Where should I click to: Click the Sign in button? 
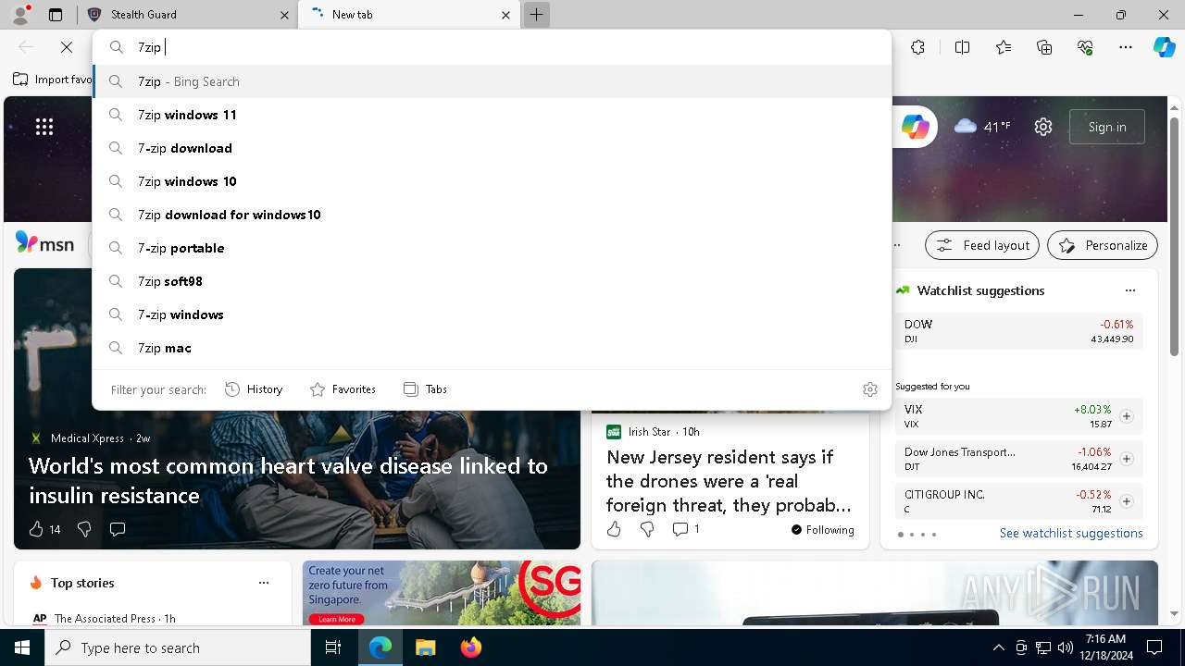1107,127
